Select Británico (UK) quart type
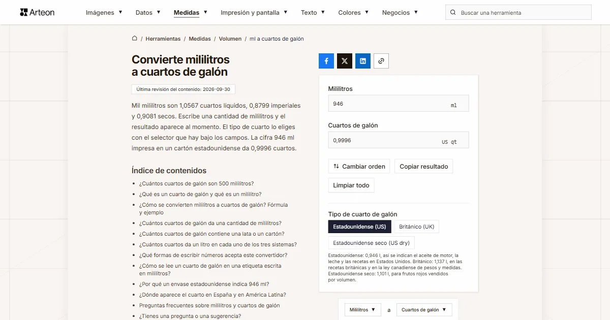The height and width of the screenshot is (320, 610). coord(417,227)
